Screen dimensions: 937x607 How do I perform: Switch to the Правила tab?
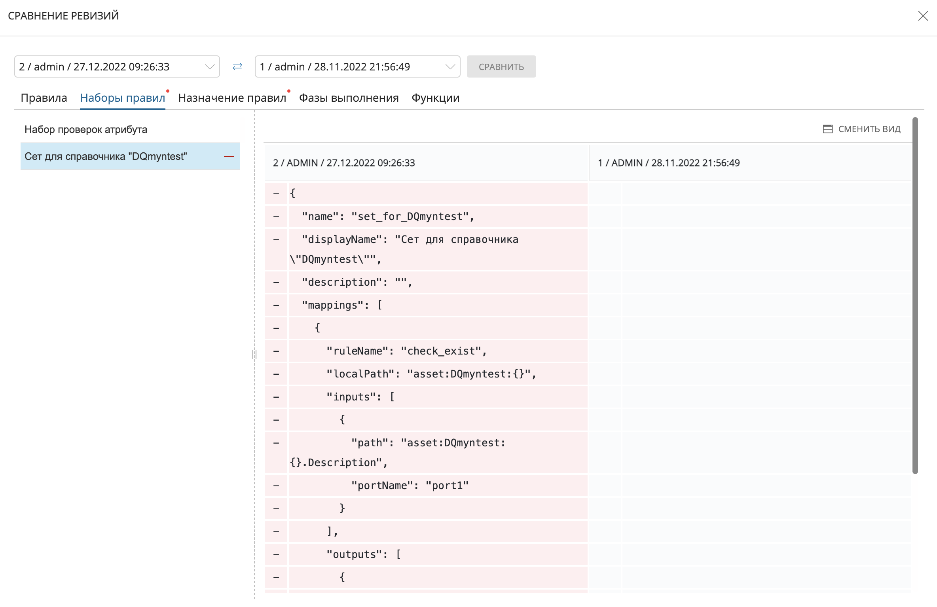tap(44, 98)
